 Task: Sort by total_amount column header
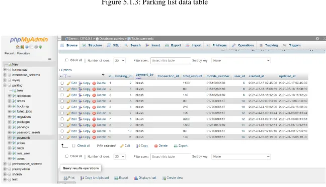193,76
